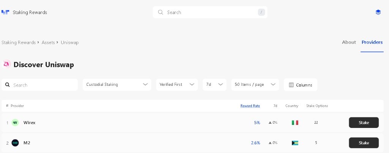The width and height of the screenshot is (389, 153).
Task: Click the Uniswap breadcrumb
Action: (70, 43)
